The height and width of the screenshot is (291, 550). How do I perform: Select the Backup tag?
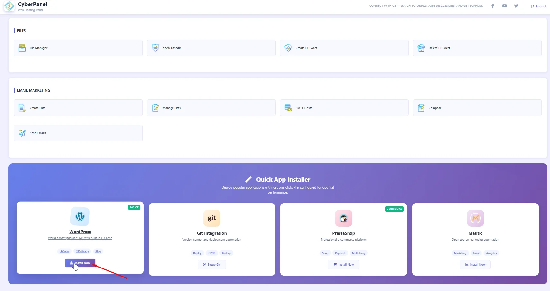coord(226,253)
